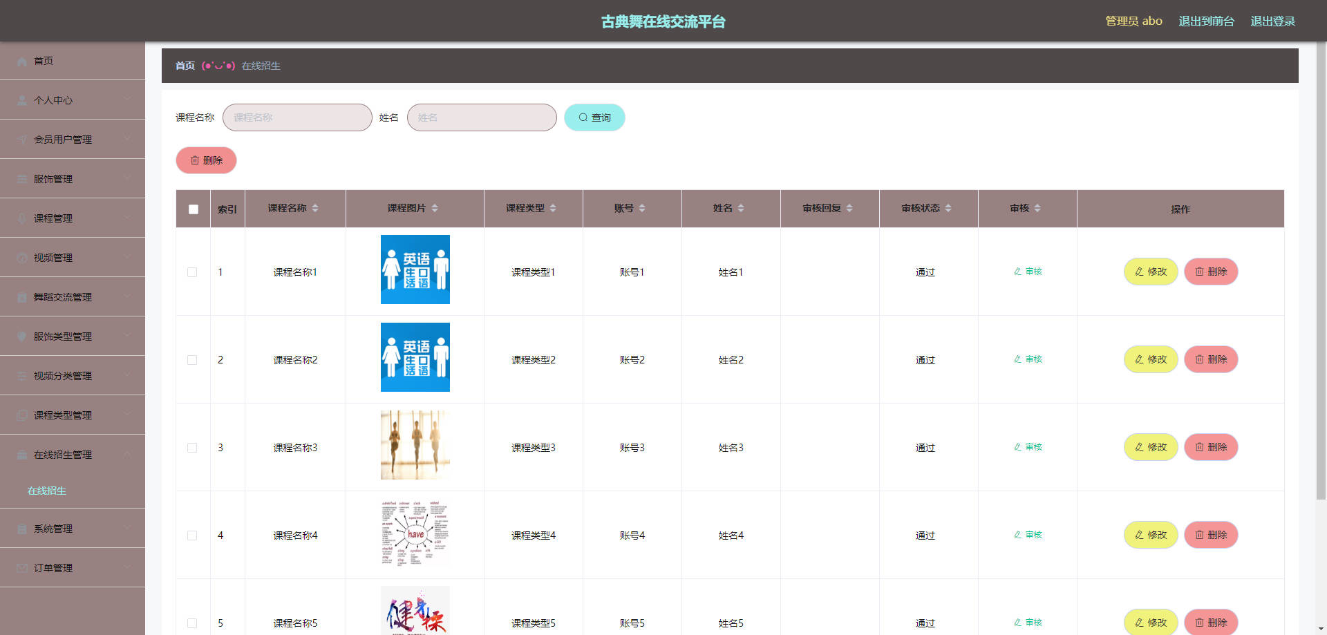1327x635 pixels.
Task: Sort by 审核回复 column arrows
Action: 849,208
